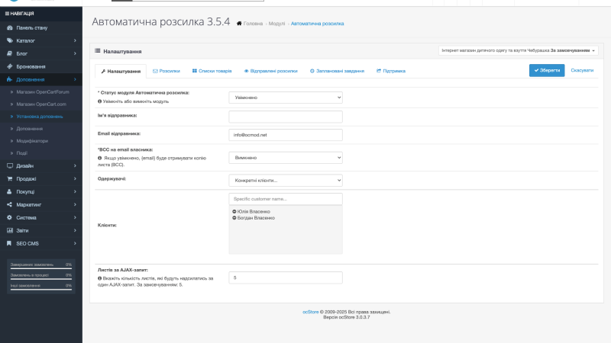Click the info icon under module status label

click(x=100, y=101)
